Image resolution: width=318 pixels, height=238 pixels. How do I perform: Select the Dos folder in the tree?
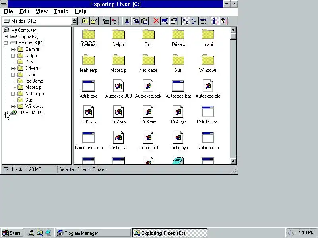click(x=29, y=62)
